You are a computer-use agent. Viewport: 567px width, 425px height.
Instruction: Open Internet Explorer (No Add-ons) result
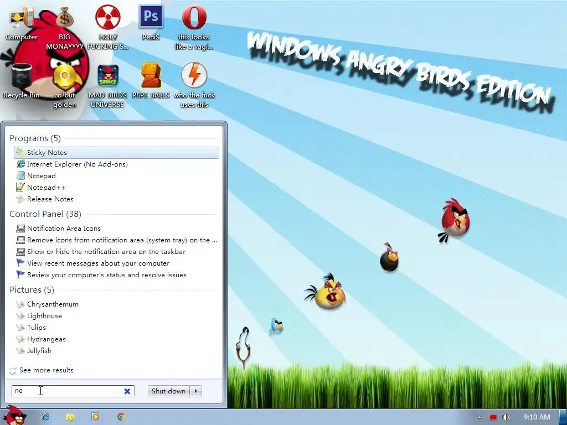116,164
